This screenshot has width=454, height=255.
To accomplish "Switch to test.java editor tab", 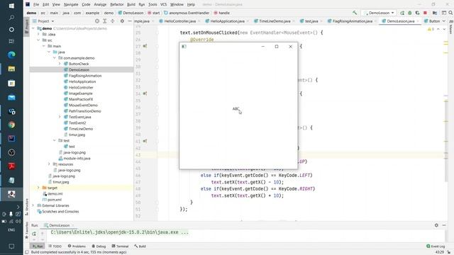I will 311,21.
